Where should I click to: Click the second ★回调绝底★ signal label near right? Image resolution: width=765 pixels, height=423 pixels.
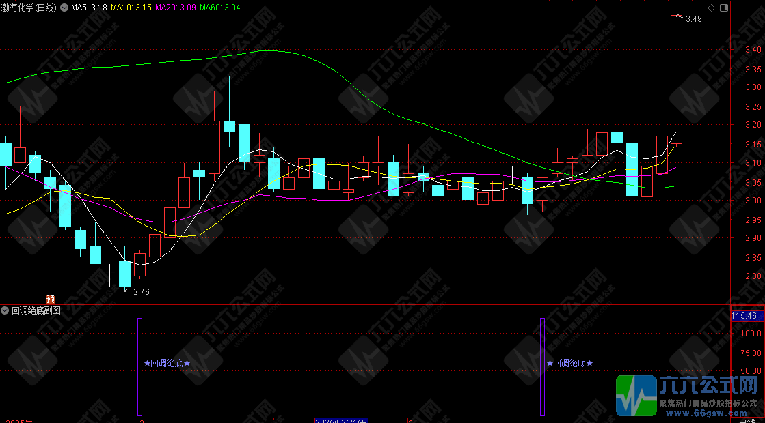point(570,363)
